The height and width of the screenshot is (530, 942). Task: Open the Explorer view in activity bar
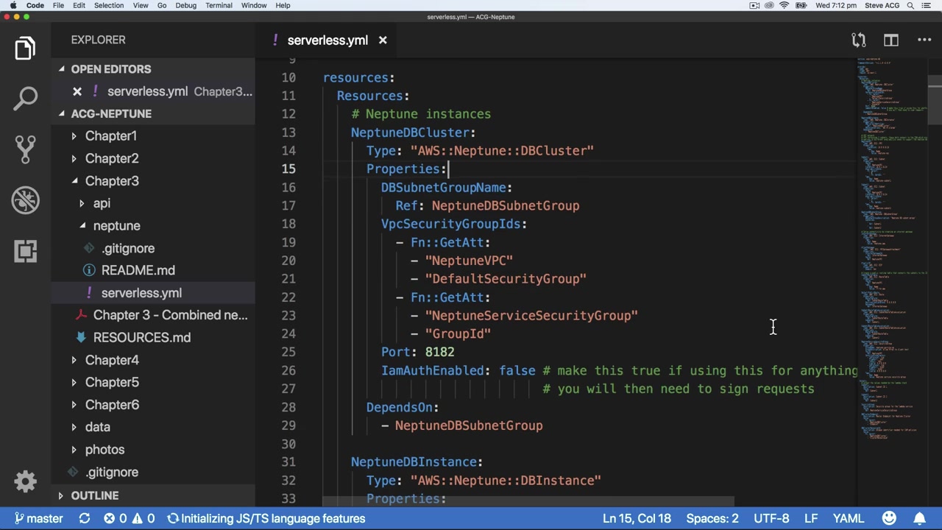[x=25, y=49]
